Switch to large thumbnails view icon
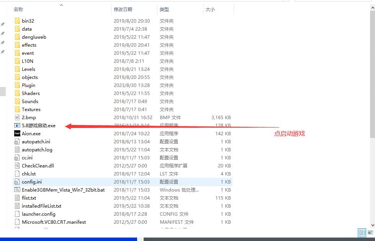The image size is (375, 241). tap(370, 233)
